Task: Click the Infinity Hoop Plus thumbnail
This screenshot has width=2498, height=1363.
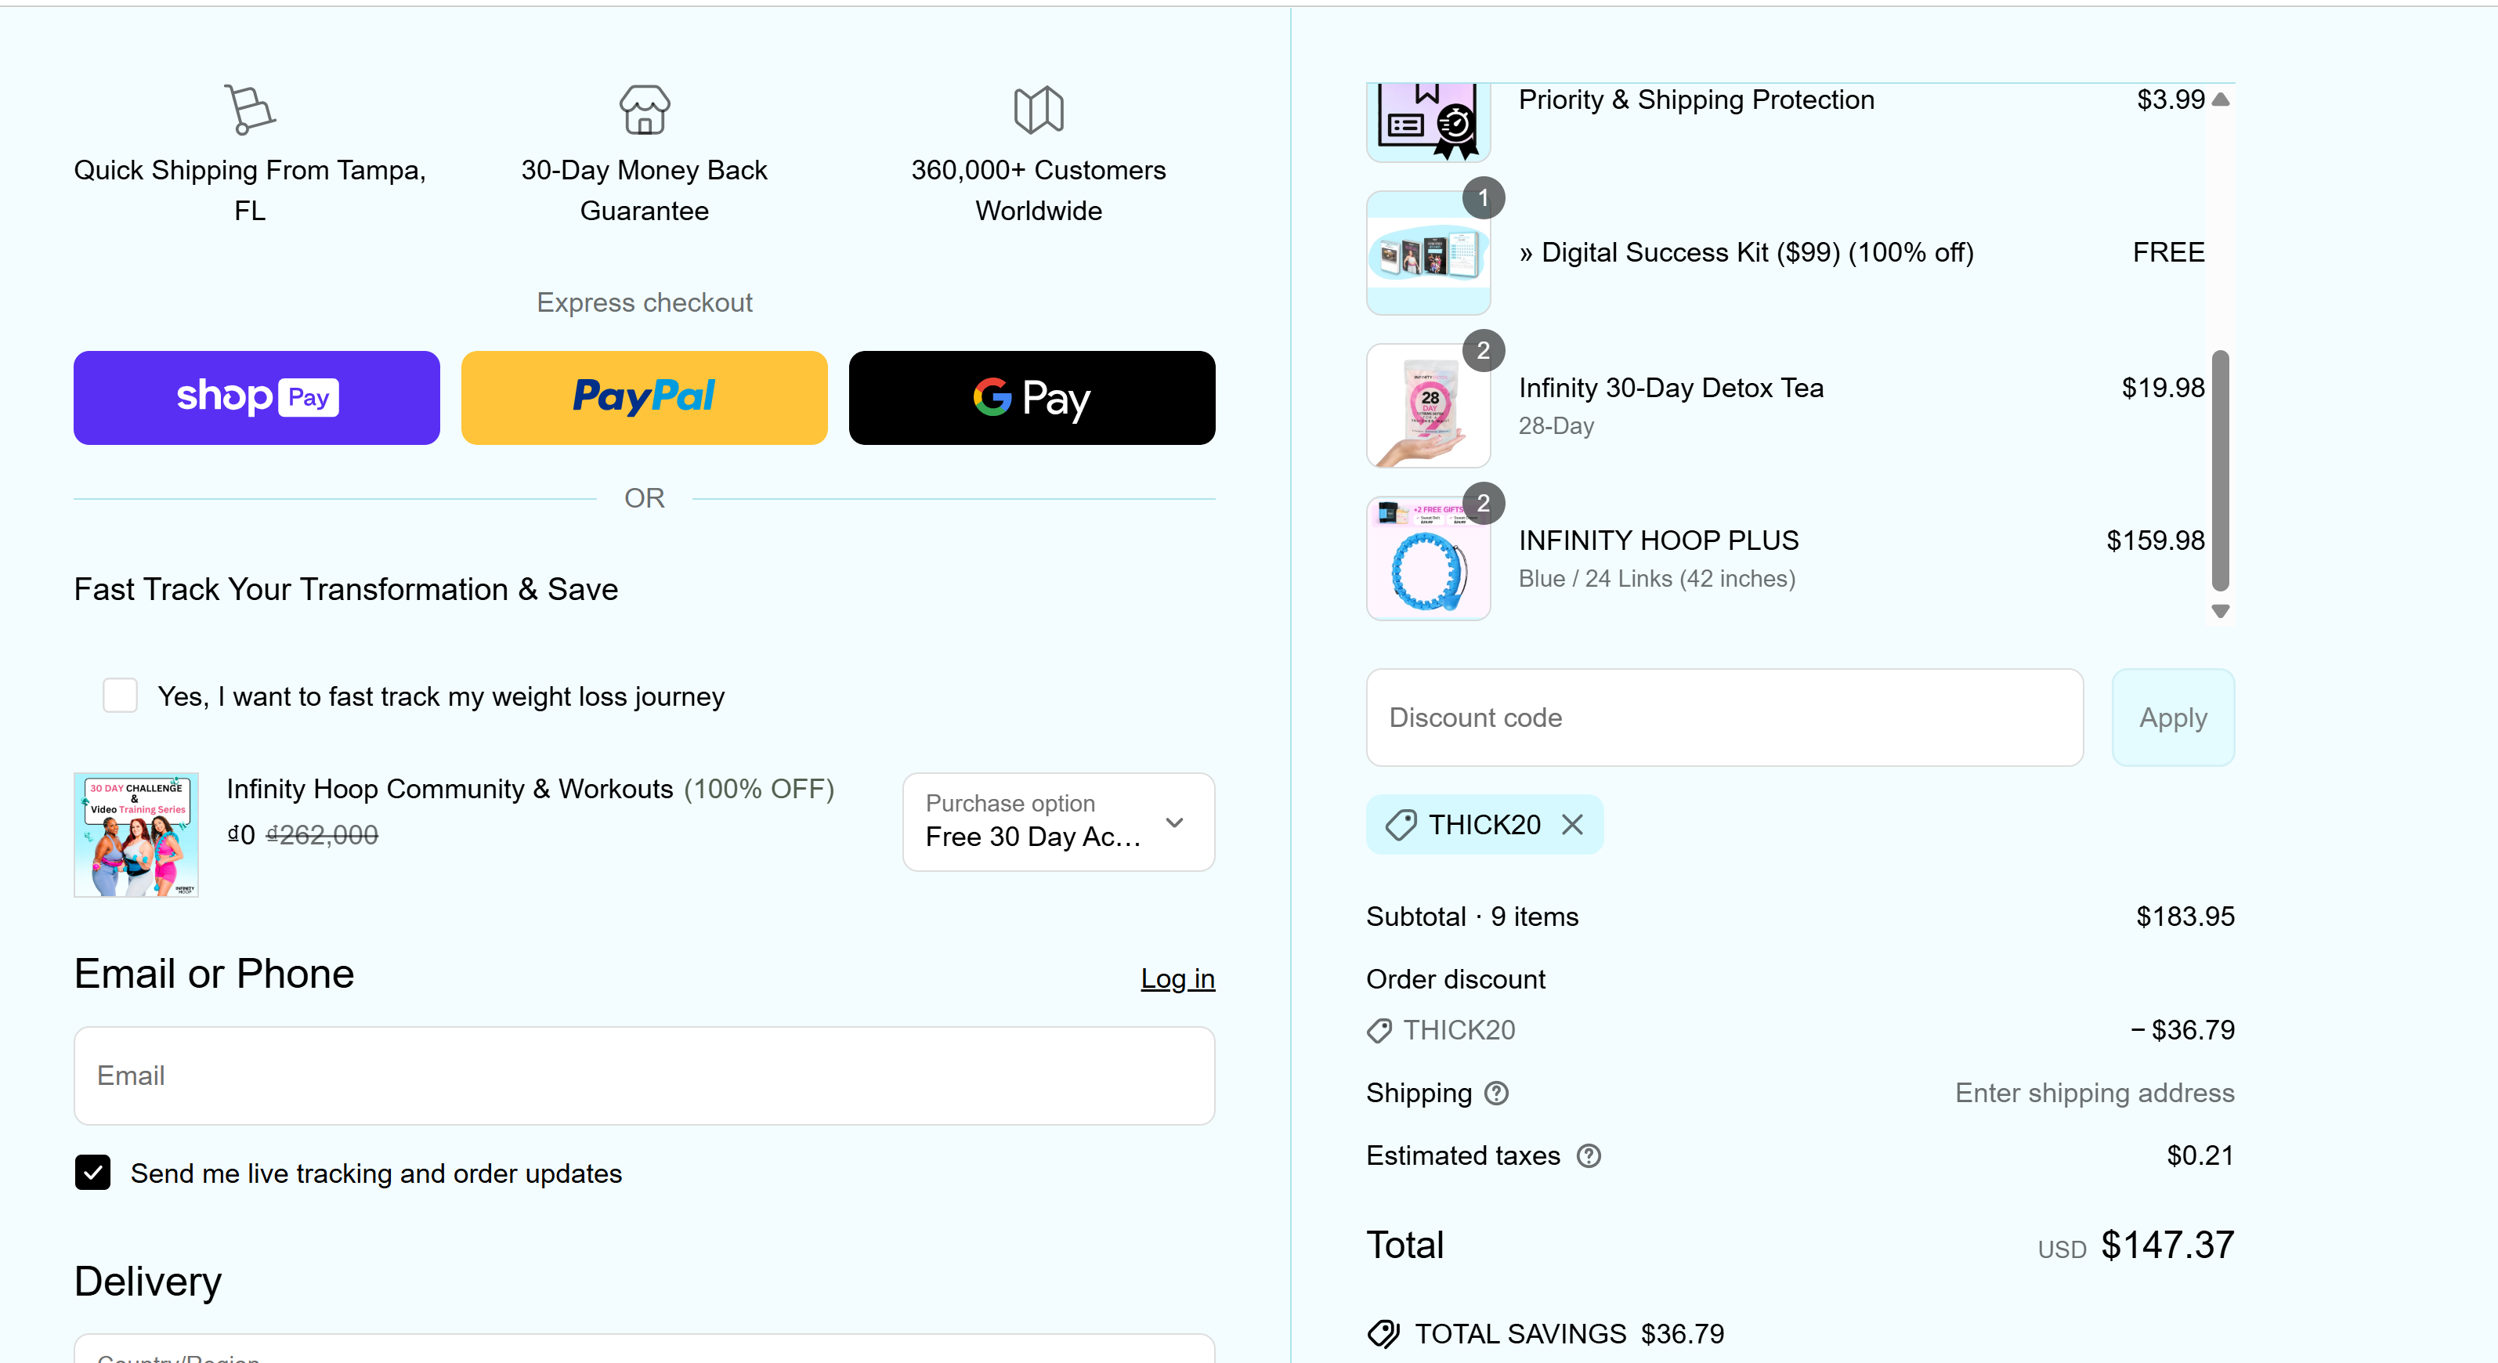Action: tap(1429, 559)
